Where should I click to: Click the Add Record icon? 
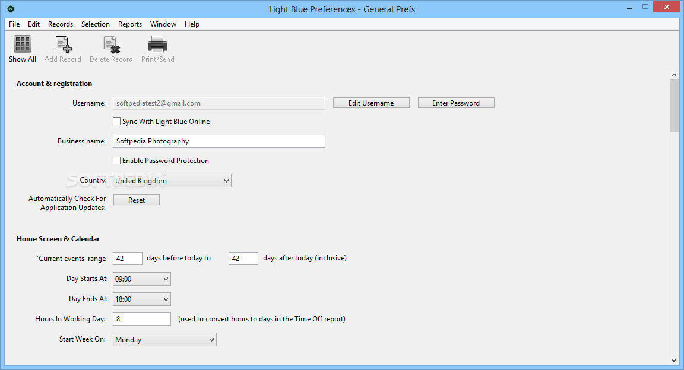(64, 44)
